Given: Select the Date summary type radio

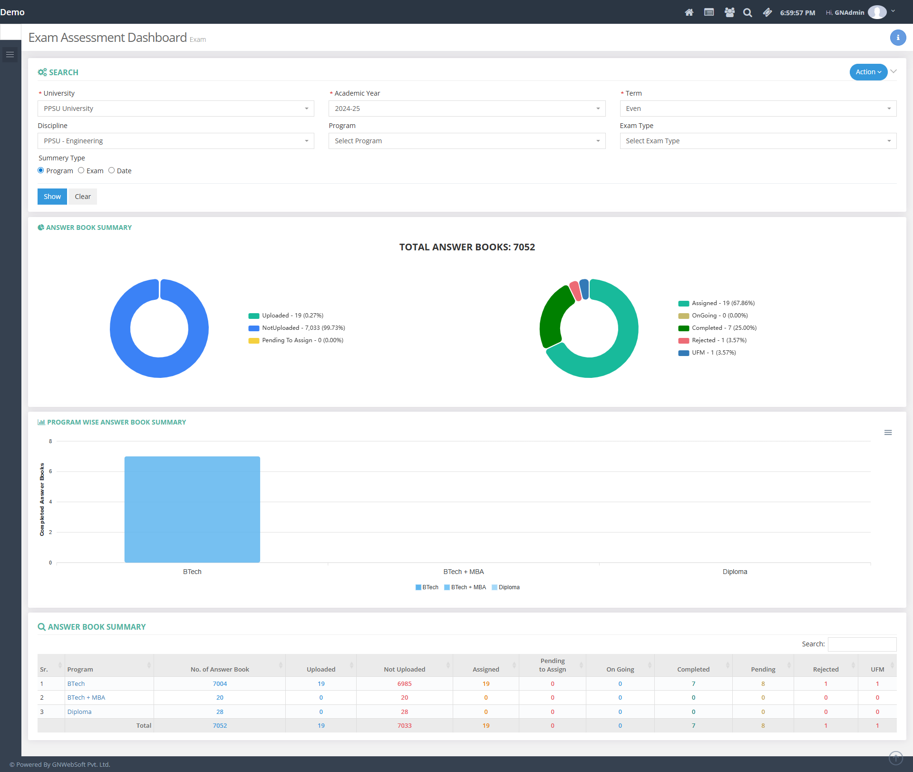Looking at the screenshot, I should (x=111, y=170).
